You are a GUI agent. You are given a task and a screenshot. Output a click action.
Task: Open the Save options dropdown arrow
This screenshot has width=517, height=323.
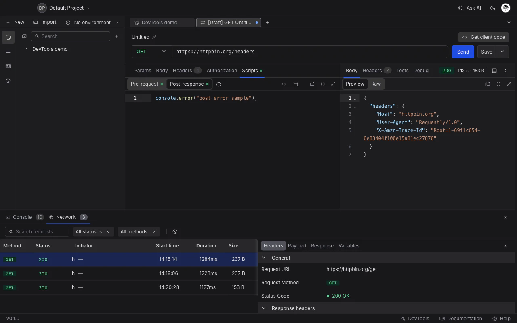[x=502, y=52]
